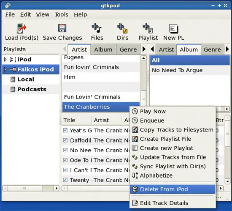
Task: Choose Delete From iPod in the context menu
Action: pos(173,189)
